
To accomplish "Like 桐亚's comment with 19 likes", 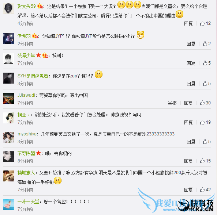I will tap(205, 122).
